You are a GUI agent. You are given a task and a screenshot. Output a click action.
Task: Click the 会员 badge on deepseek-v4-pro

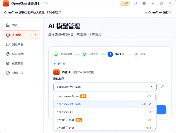pos(83,96)
